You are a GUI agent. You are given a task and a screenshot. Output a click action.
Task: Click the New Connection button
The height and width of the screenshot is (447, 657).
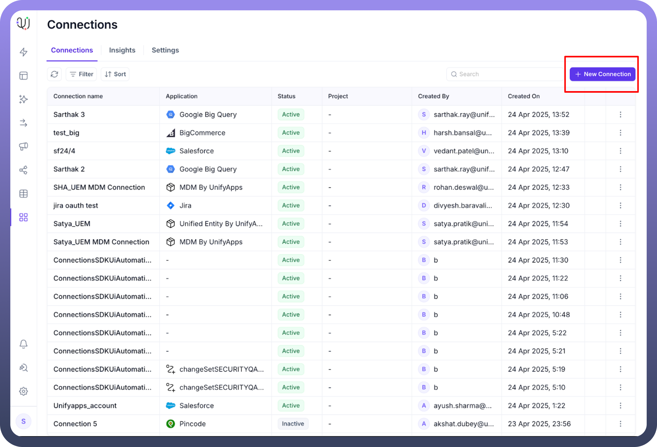pos(602,74)
